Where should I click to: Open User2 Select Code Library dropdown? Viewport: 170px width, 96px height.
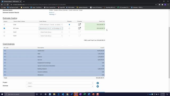[x=51, y=32]
